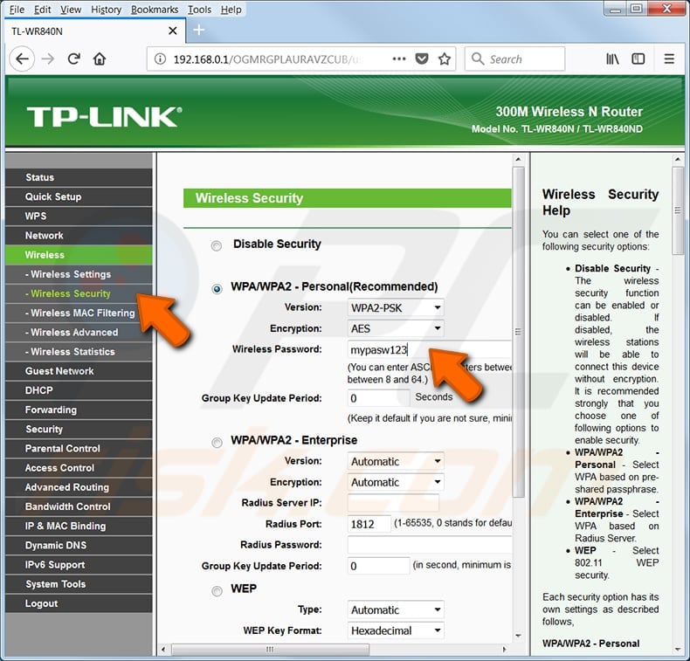Open Dynamic DNS sidebar section

79,545
